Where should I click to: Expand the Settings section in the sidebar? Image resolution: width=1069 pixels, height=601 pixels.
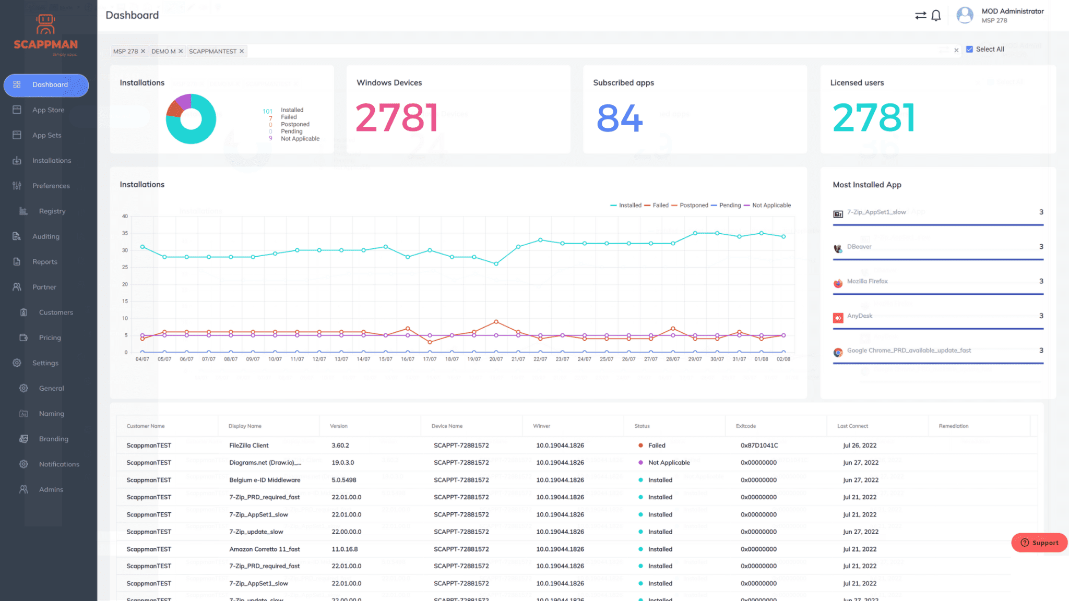coord(45,363)
